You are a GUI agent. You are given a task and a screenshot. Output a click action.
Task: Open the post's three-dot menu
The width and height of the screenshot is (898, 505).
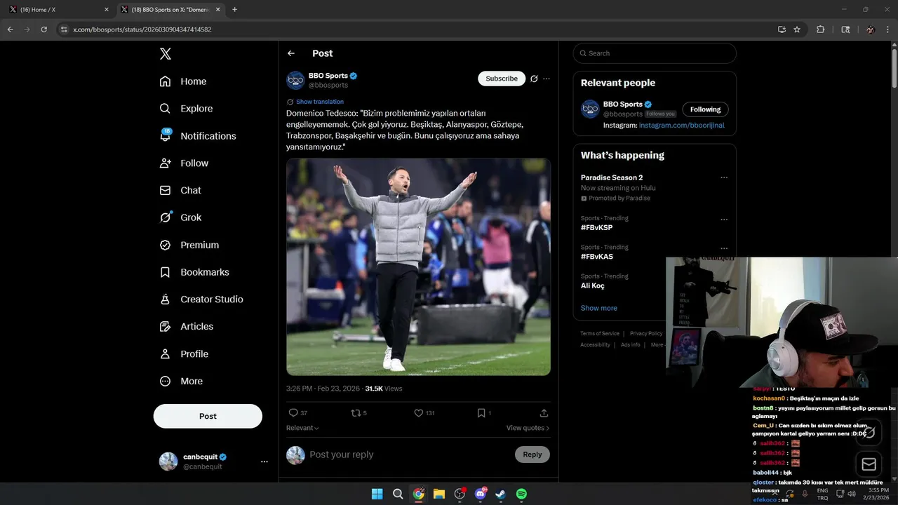tap(547, 79)
